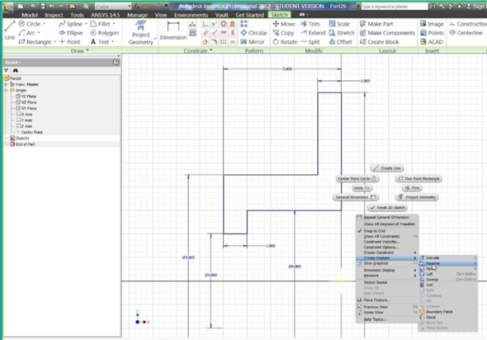Viewport: 487px width, 340px height.
Task: Select Sketch1 in the model browser
Action: [22, 138]
